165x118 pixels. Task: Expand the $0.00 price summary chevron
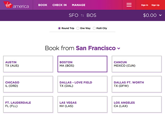click(160, 15)
